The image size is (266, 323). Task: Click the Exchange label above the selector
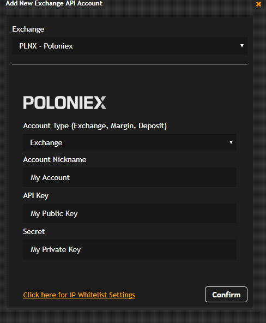coord(28,29)
